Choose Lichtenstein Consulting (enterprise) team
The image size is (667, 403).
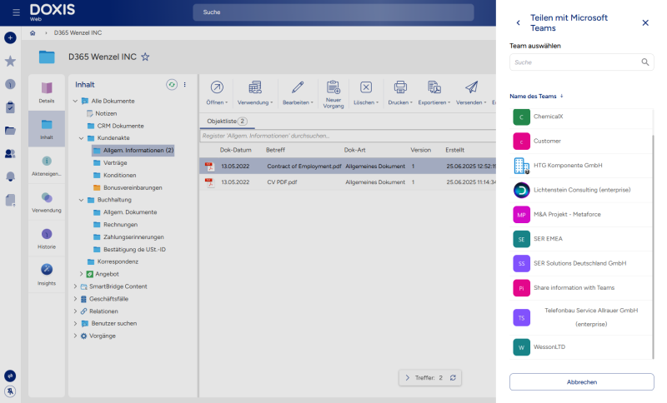pos(582,190)
